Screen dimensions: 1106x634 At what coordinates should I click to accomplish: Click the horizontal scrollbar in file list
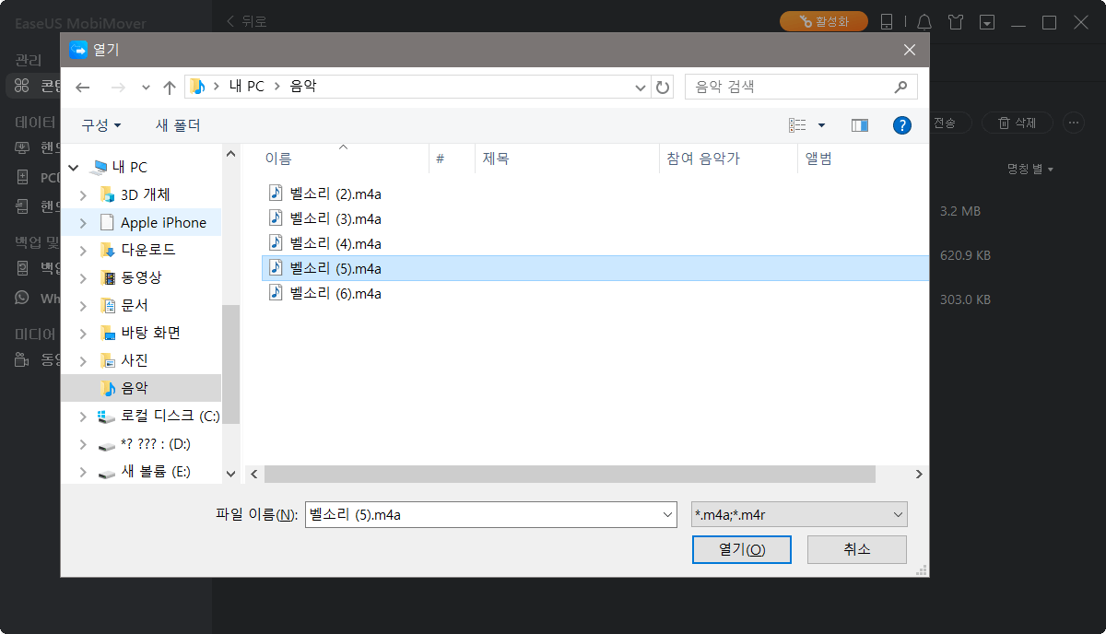click(569, 474)
